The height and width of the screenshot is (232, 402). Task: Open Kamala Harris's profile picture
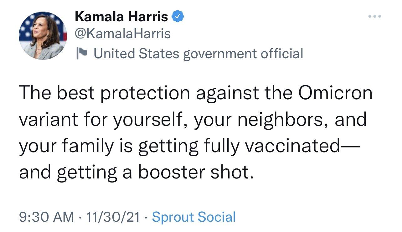[43, 36]
